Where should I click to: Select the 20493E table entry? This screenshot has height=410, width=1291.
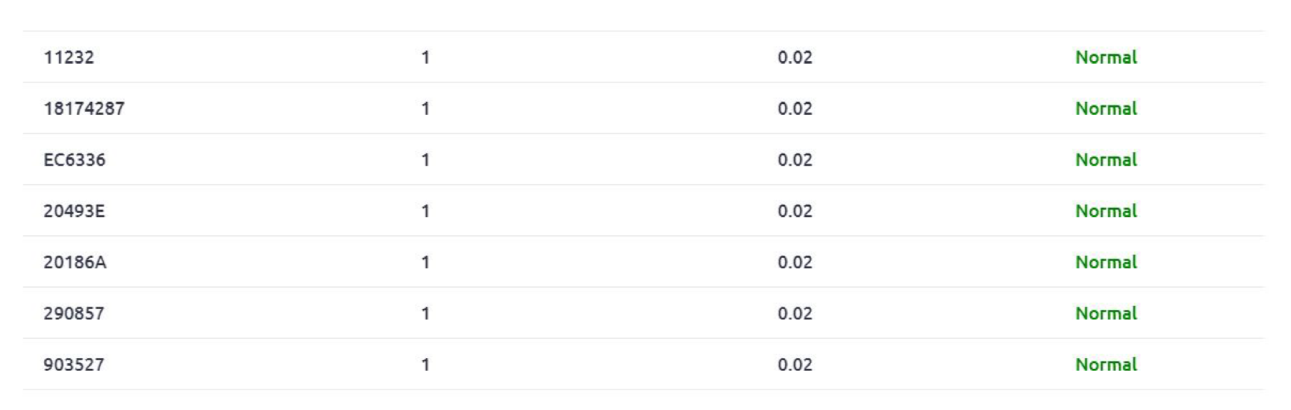click(x=74, y=211)
